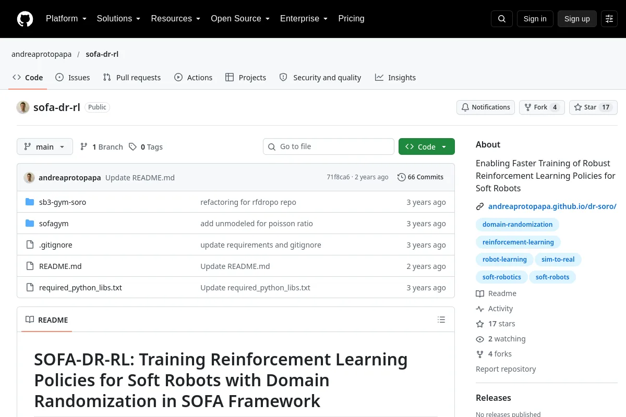
Task: Expand the Enterprise menu
Action: point(304,19)
